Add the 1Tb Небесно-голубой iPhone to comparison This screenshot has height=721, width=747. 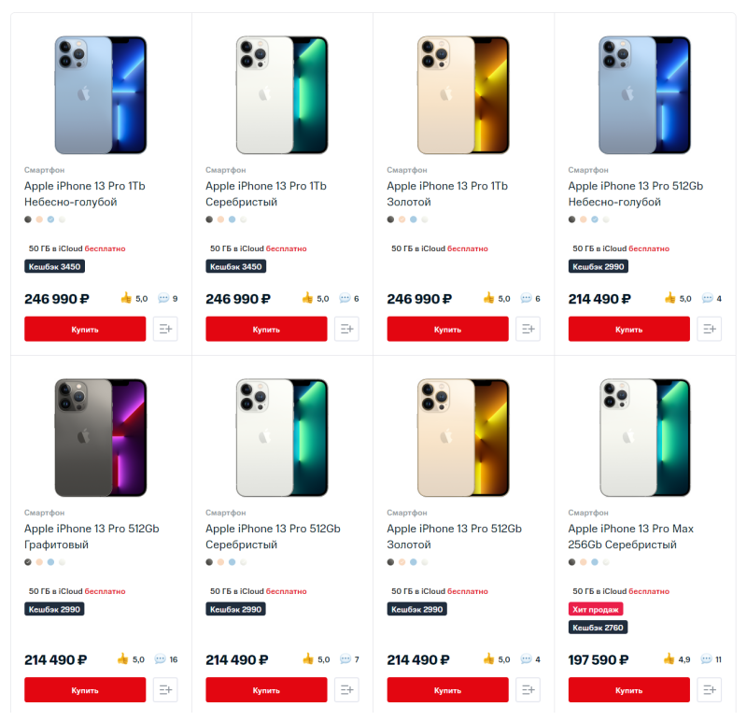pos(165,329)
